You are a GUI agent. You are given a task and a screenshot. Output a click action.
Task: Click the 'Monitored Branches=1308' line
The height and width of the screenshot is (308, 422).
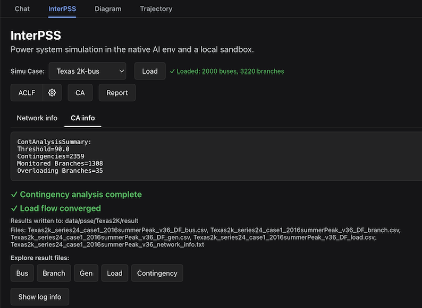click(60, 163)
